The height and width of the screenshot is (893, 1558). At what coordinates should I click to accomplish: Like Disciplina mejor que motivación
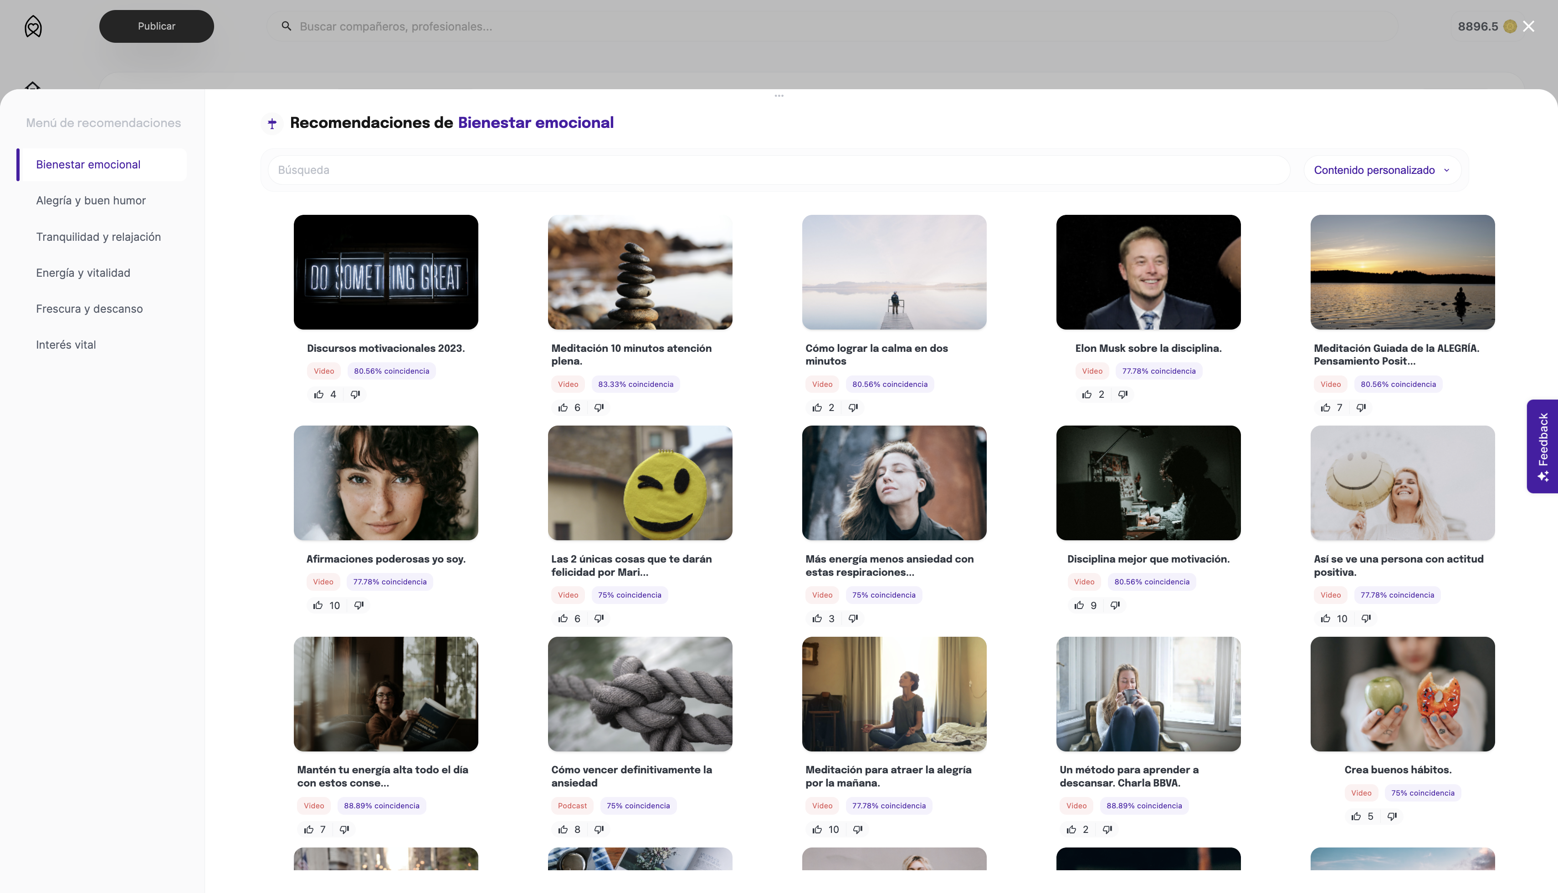[1079, 605]
